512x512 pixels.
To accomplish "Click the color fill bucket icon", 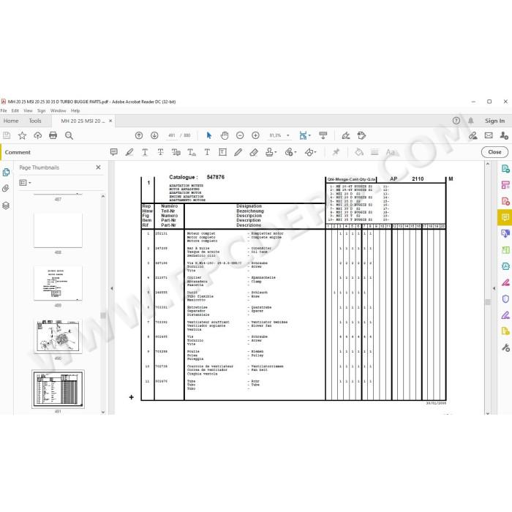I will [359, 152].
